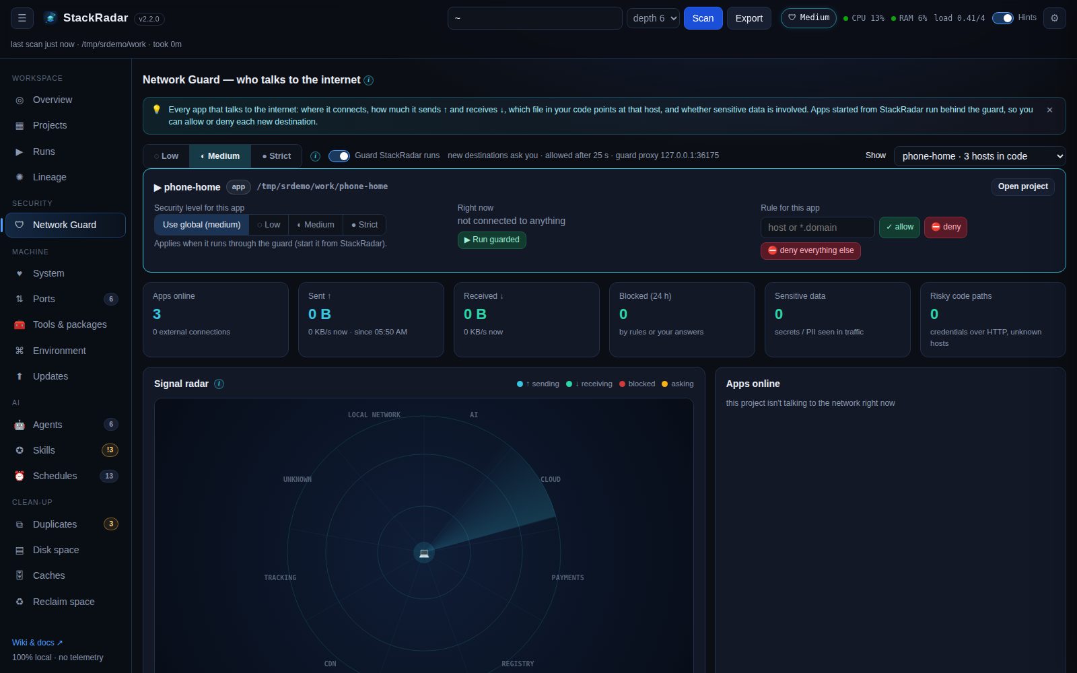Click the Tools & packages toolbox icon
1077x673 pixels.
pos(20,324)
